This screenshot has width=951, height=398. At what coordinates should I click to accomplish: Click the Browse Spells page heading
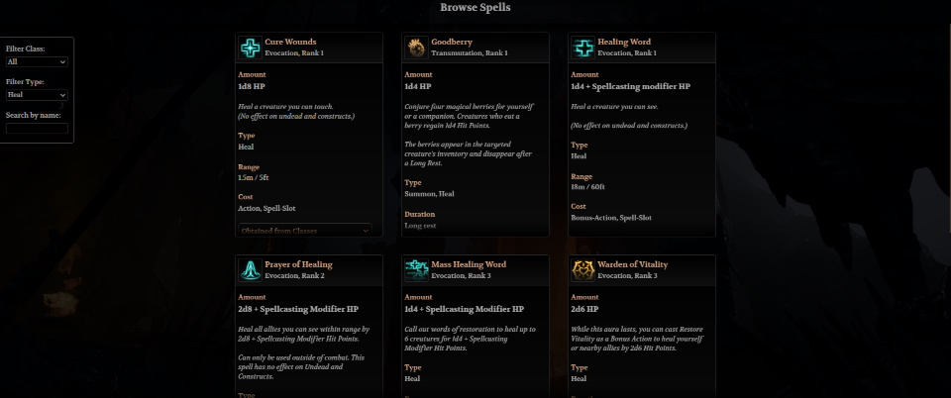pyautogui.click(x=475, y=7)
